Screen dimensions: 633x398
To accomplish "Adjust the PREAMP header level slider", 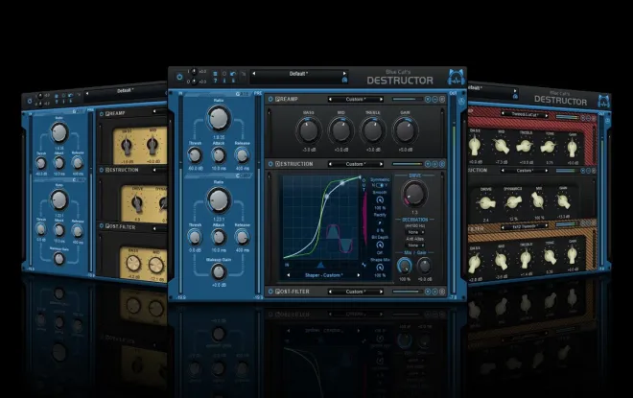I will point(406,100).
